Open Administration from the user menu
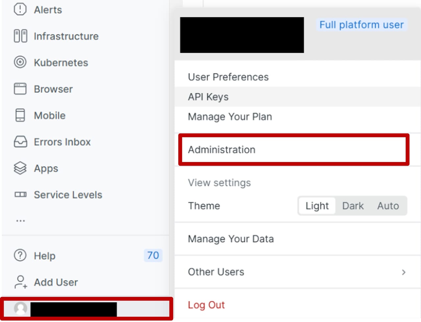 (222, 150)
